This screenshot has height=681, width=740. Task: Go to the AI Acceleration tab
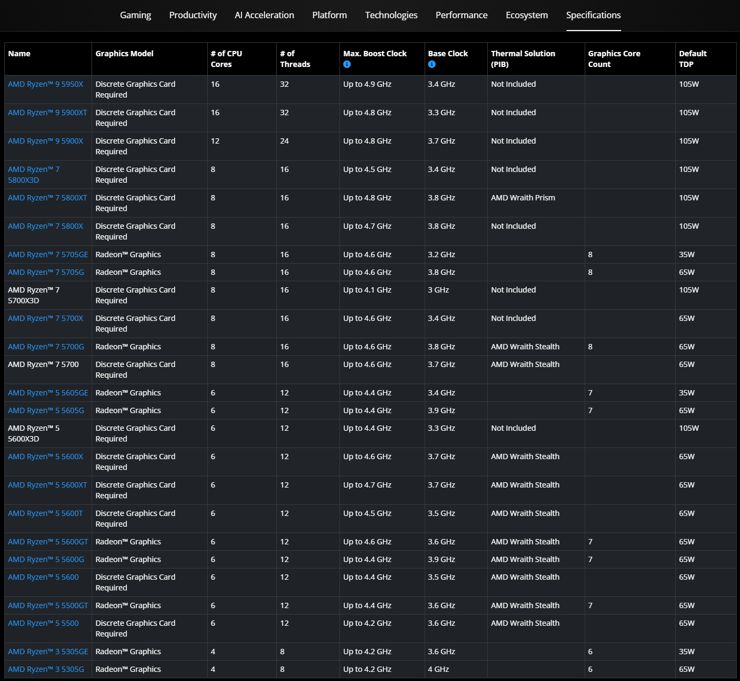pyautogui.click(x=265, y=15)
